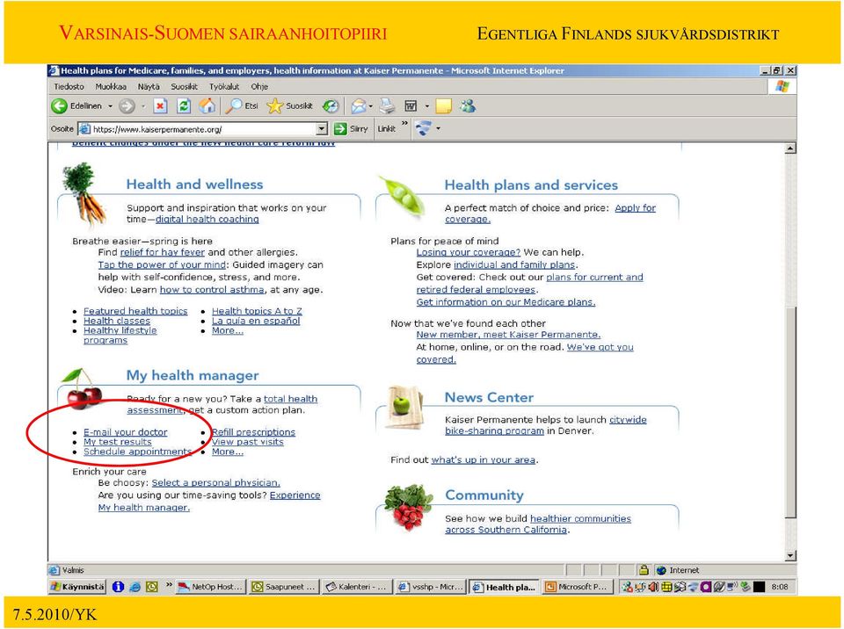Open the Tiedosto menu
Screen dimensions: 844x629
pos(69,87)
